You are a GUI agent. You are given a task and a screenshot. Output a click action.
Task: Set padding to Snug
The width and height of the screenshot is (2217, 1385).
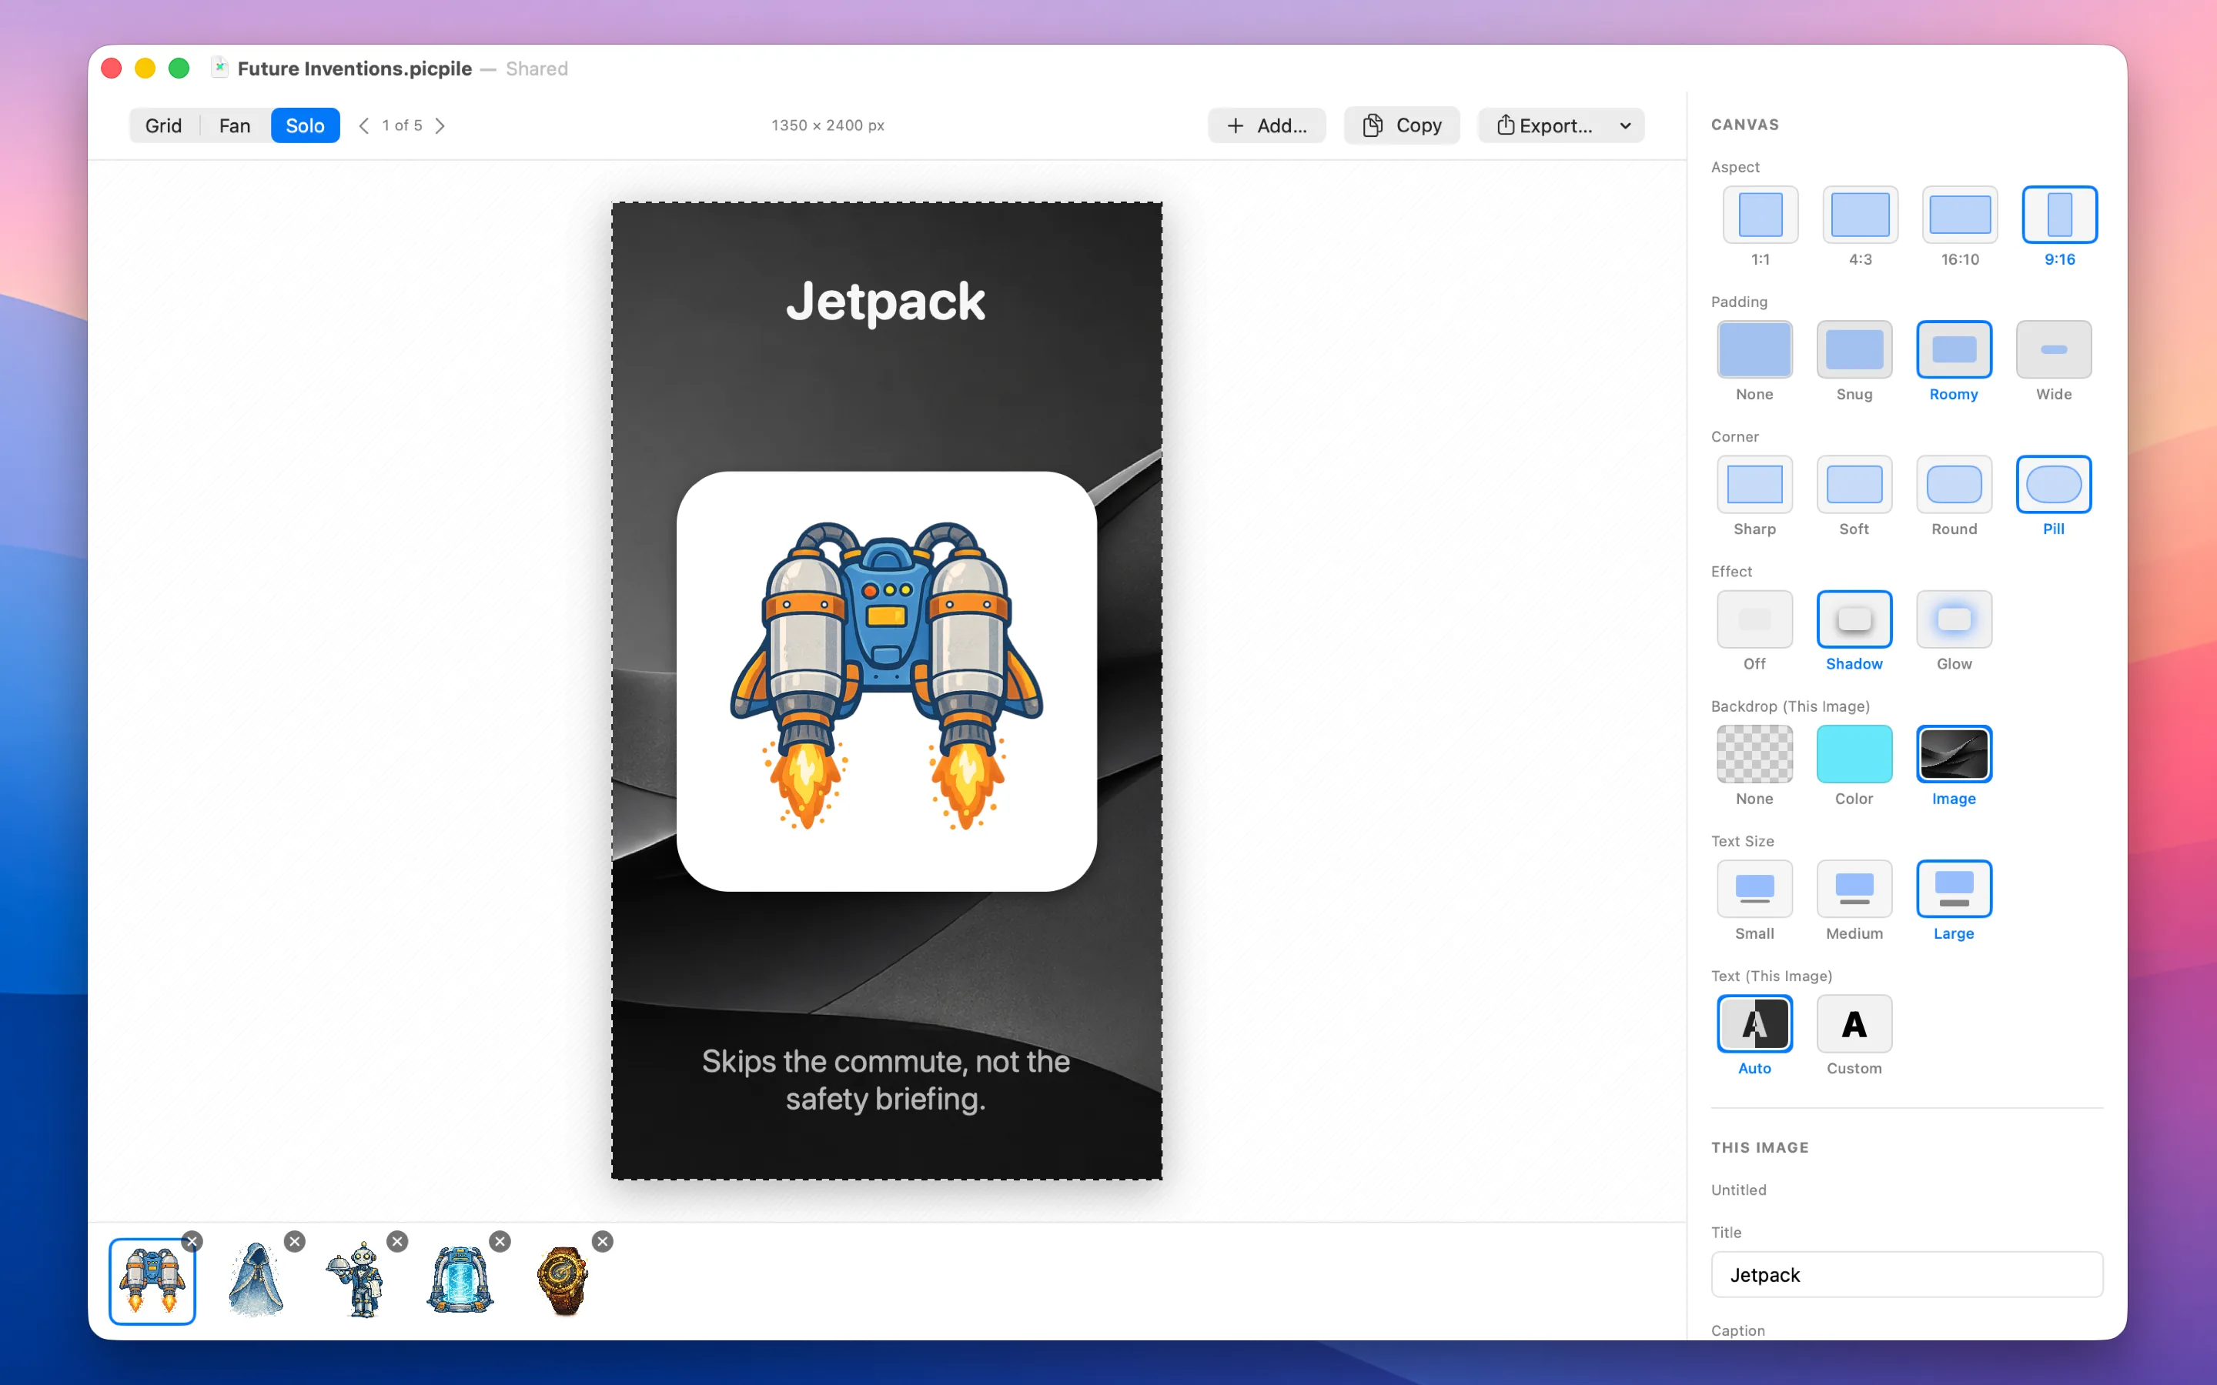[1854, 349]
